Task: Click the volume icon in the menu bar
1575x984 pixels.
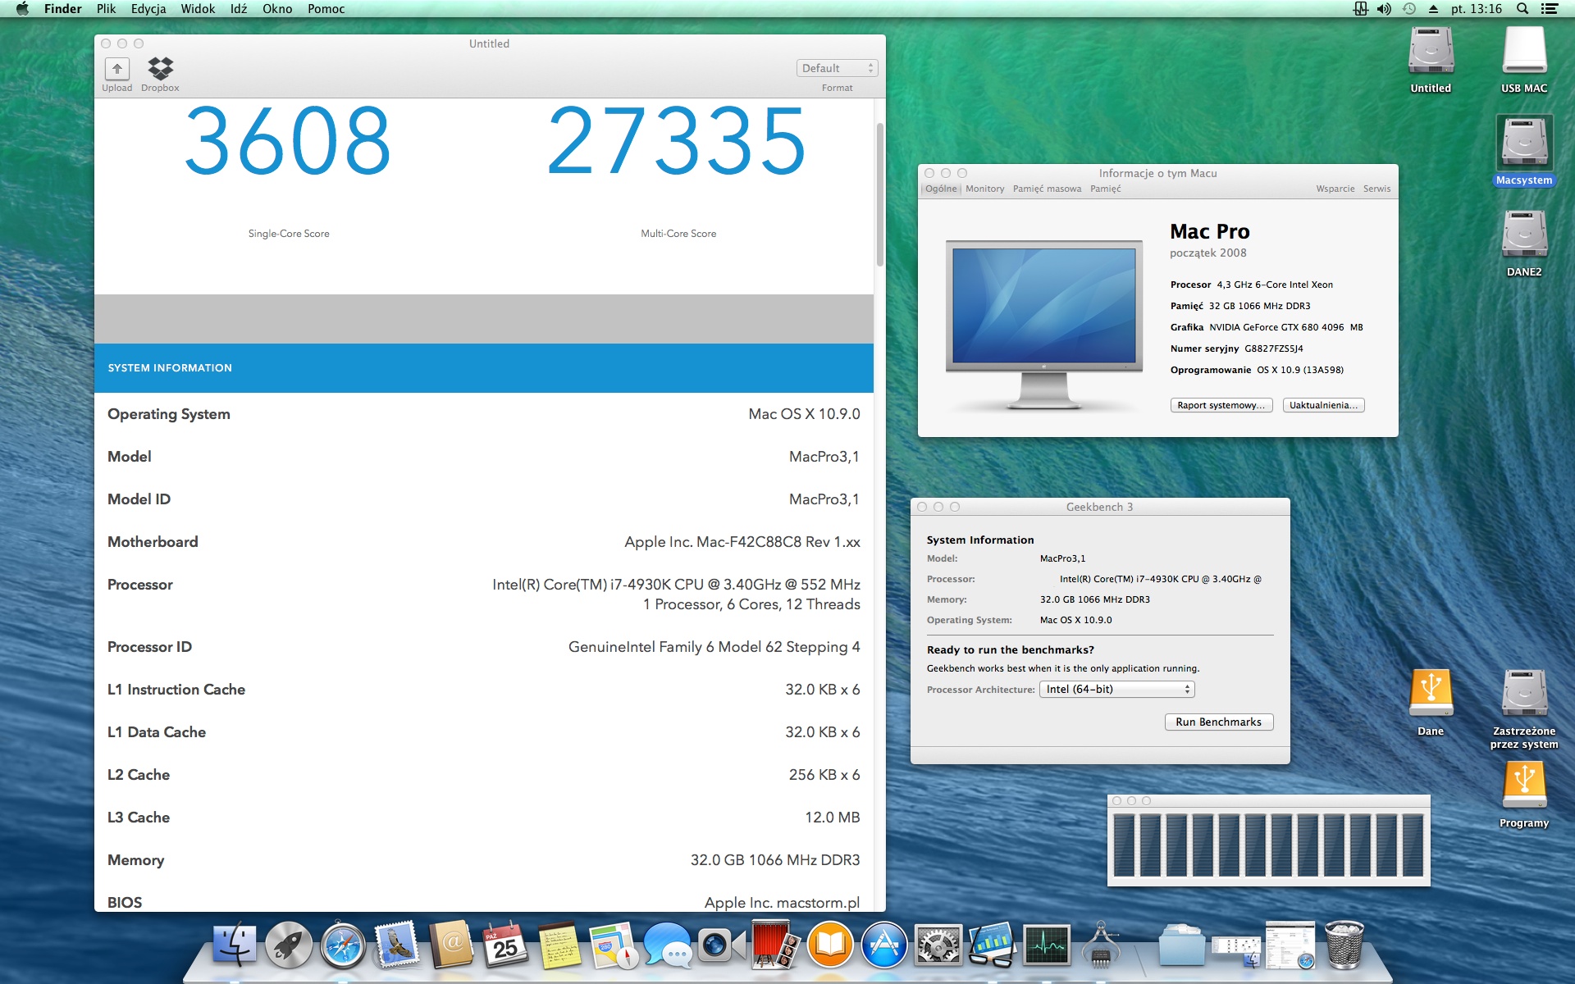Action: click(1385, 9)
